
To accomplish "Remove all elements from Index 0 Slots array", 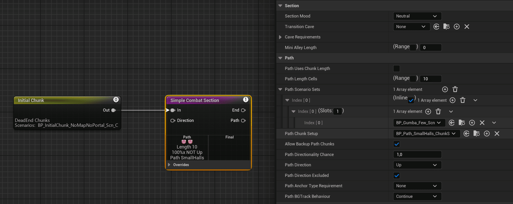I will coord(438,111).
